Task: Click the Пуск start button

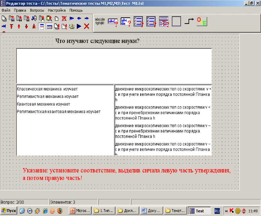Action: 9,211
